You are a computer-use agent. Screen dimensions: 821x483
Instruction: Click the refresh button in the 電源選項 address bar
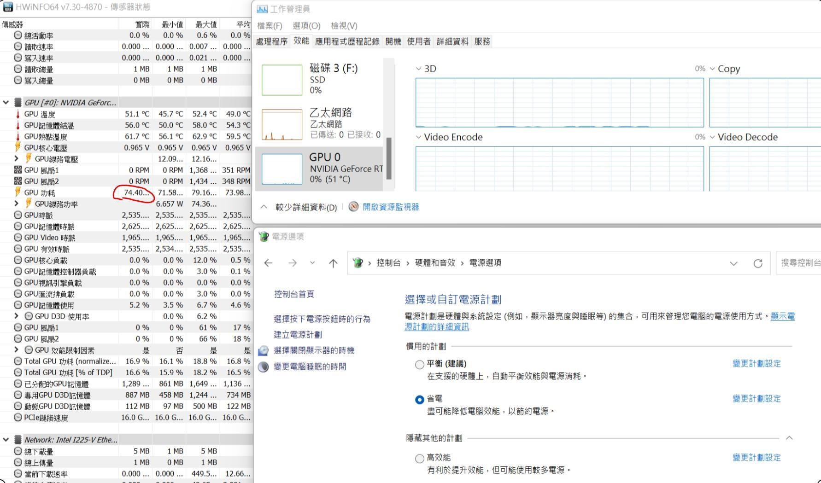(x=757, y=263)
